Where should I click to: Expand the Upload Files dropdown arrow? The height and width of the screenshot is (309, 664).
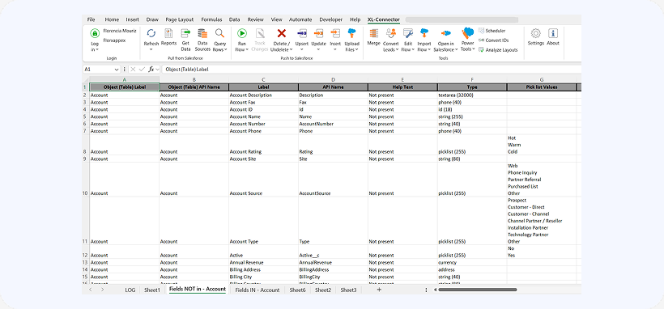point(357,50)
